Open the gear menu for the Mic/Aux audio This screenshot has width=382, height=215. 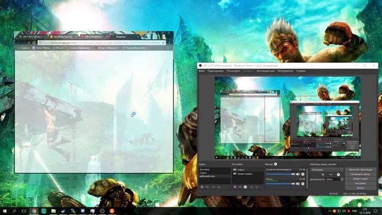click(303, 184)
